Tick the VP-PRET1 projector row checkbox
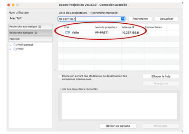 (x=61, y=32)
